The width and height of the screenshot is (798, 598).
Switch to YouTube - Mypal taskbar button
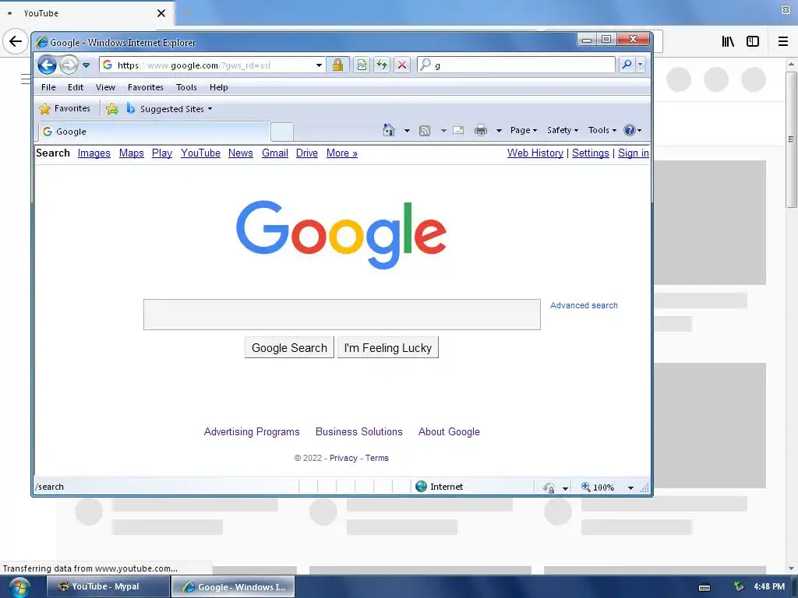coord(108,587)
